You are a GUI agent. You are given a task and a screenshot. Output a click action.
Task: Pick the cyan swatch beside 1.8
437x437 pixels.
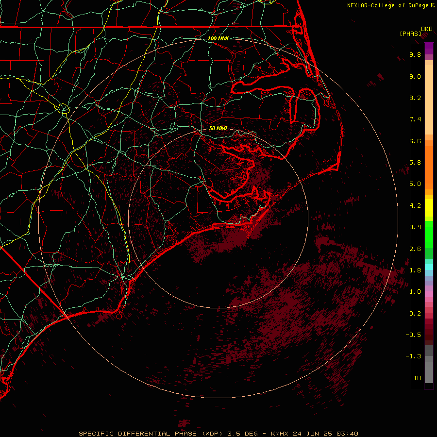pos(429,267)
